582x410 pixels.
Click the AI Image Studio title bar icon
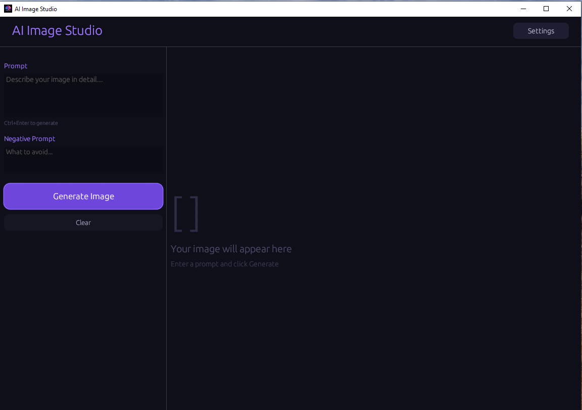(8, 9)
